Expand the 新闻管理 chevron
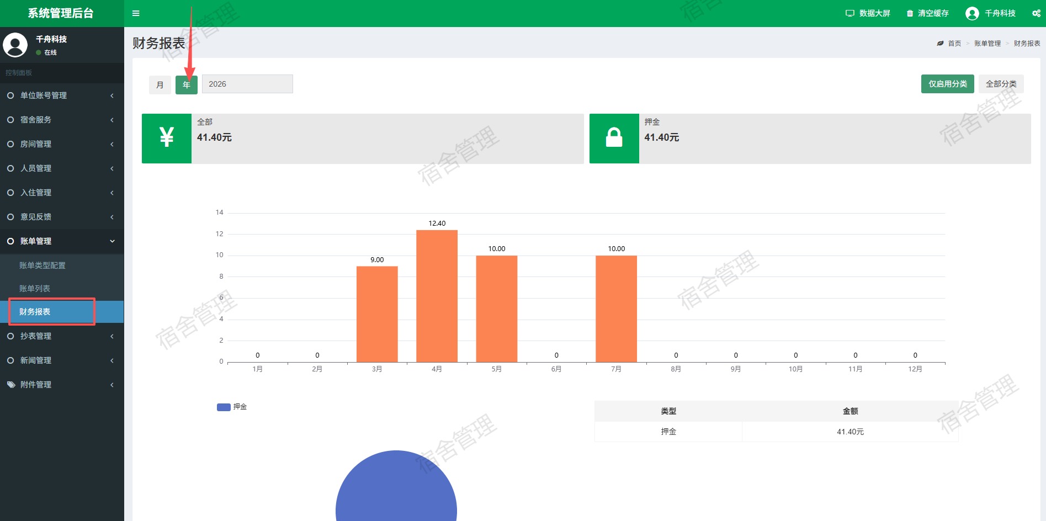Viewport: 1046px width, 521px height. tap(112, 360)
